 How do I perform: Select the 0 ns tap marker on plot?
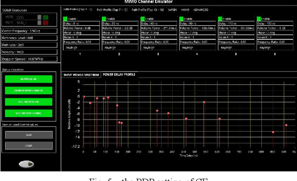pos(84,97)
